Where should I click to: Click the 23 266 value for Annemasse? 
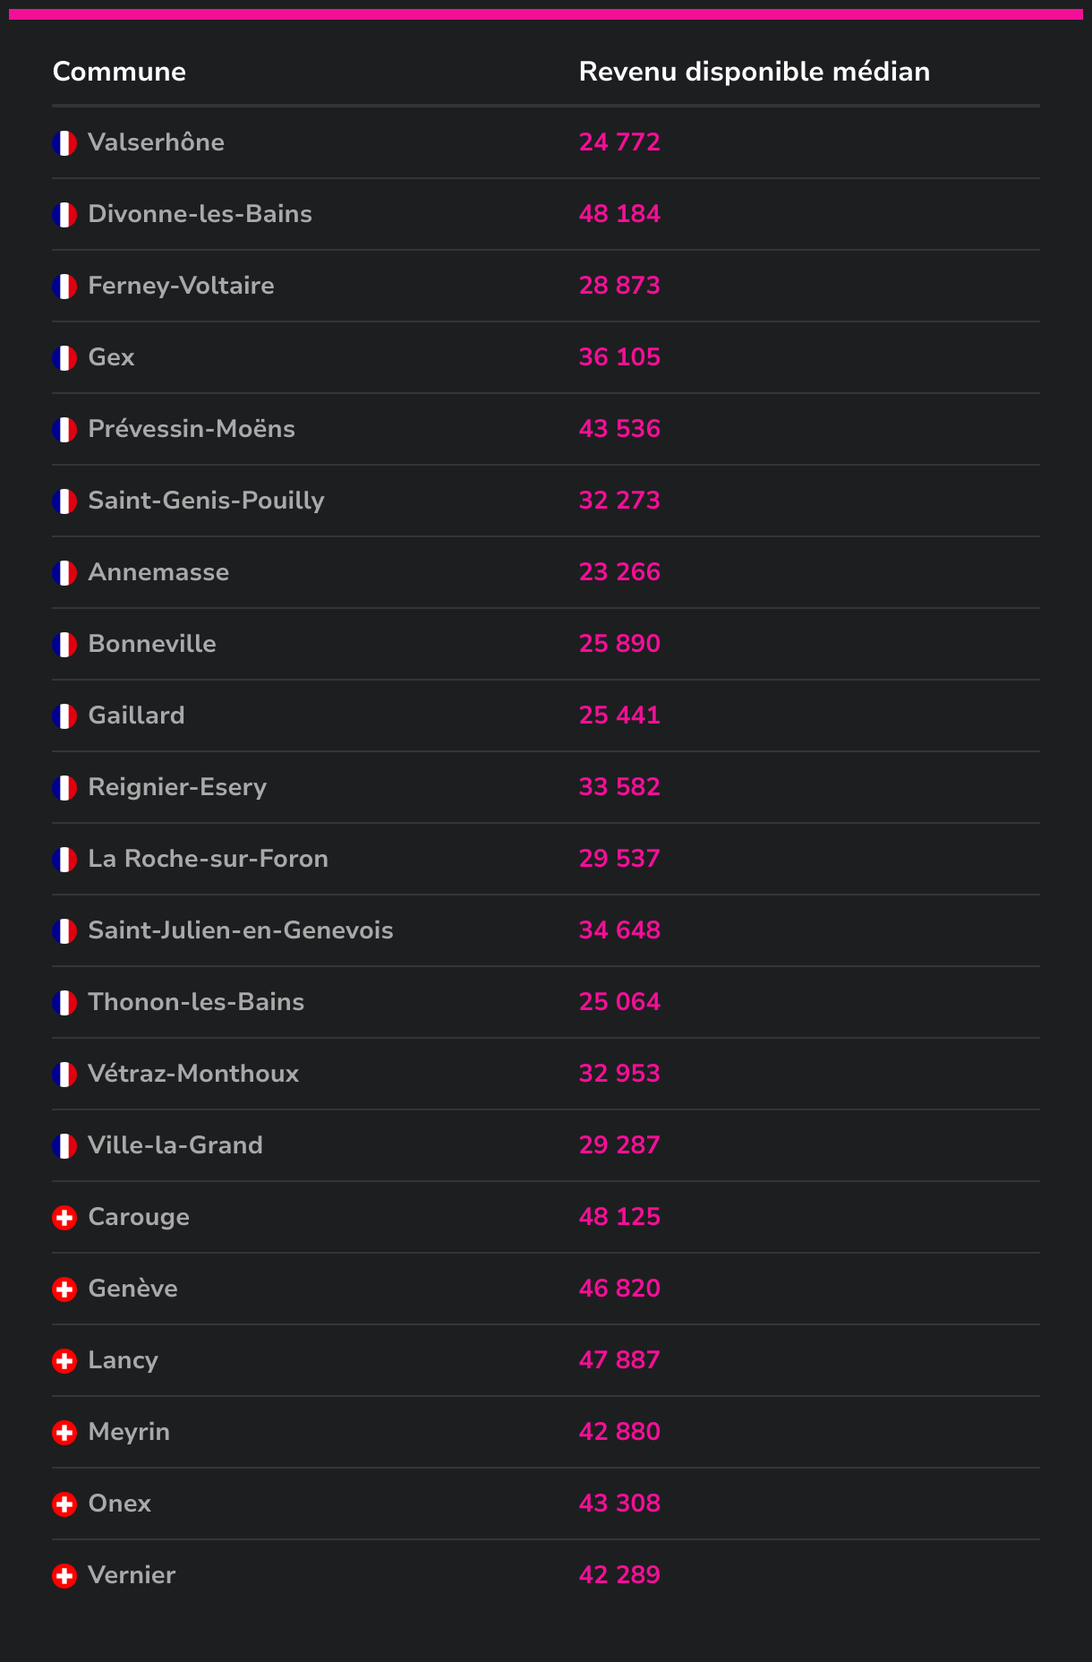click(x=619, y=572)
